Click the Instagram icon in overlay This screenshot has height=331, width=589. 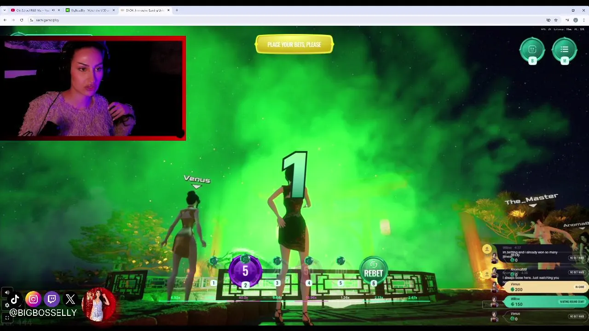point(34,300)
